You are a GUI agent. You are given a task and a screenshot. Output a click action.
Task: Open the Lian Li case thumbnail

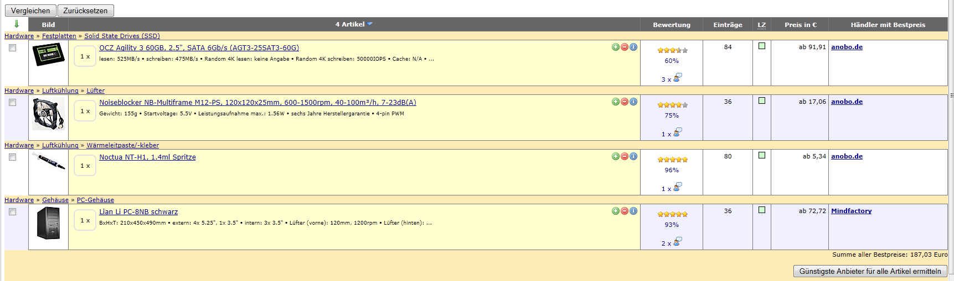click(x=48, y=223)
